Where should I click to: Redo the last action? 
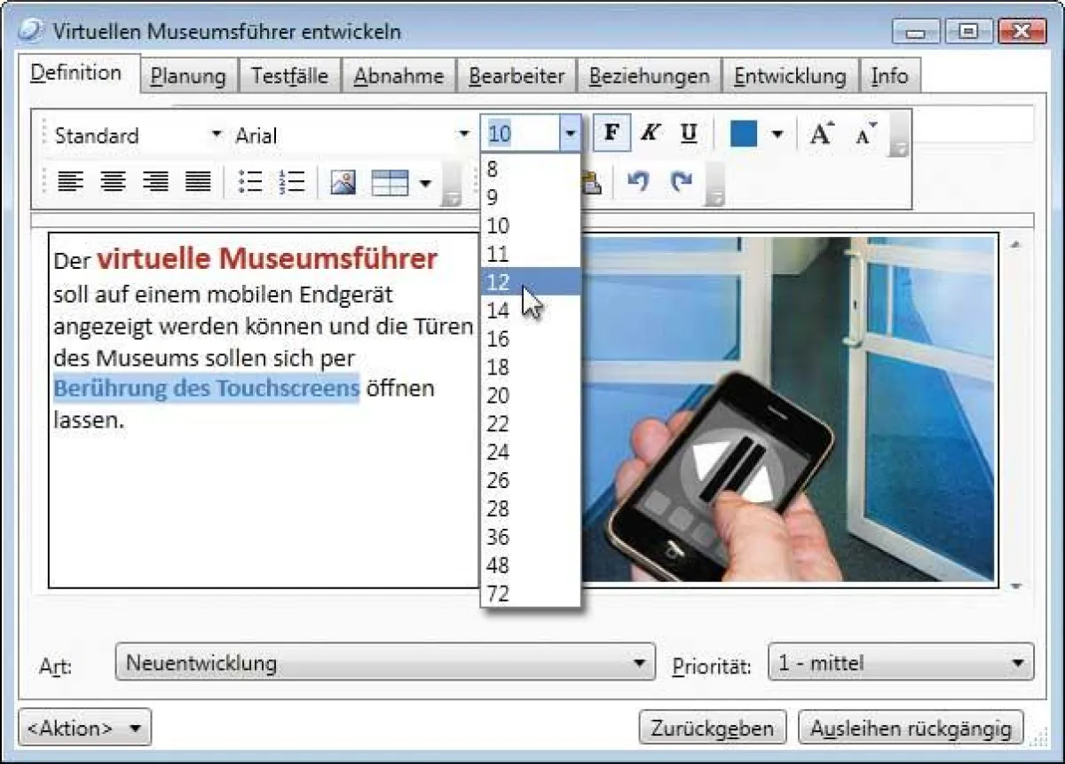(681, 182)
